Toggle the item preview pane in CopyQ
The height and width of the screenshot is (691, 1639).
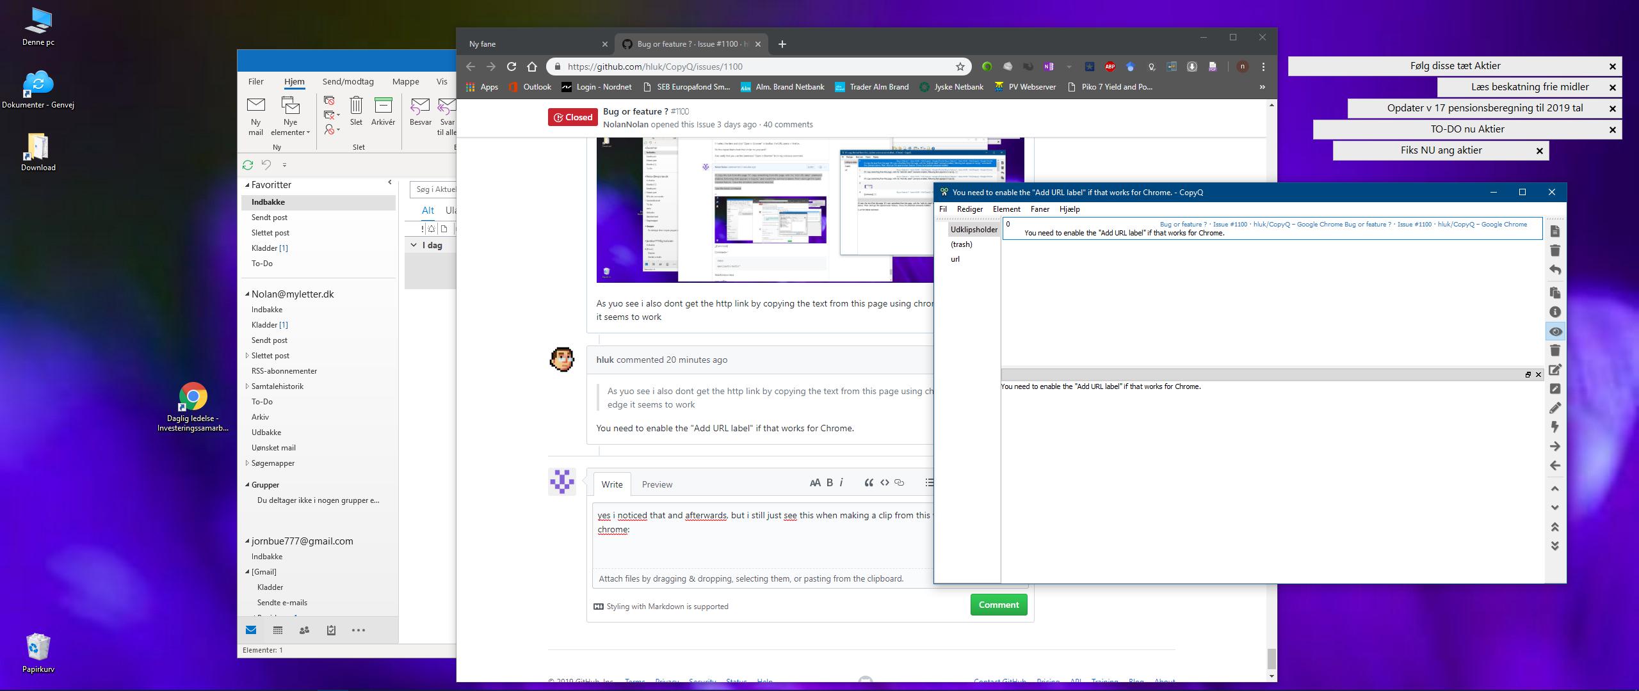click(x=1556, y=331)
